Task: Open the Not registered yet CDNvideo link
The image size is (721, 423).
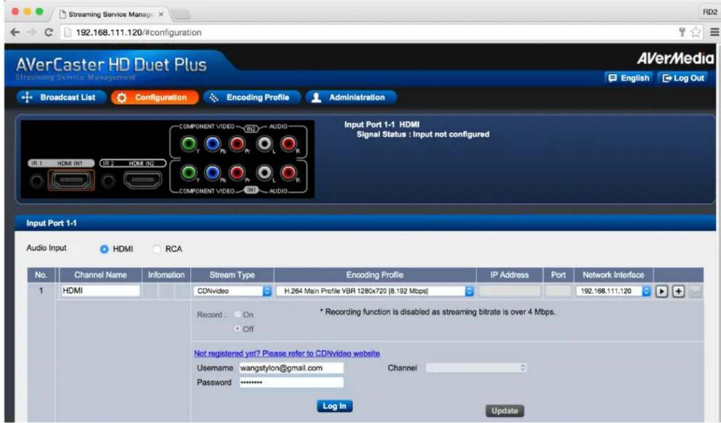Action: tap(287, 353)
